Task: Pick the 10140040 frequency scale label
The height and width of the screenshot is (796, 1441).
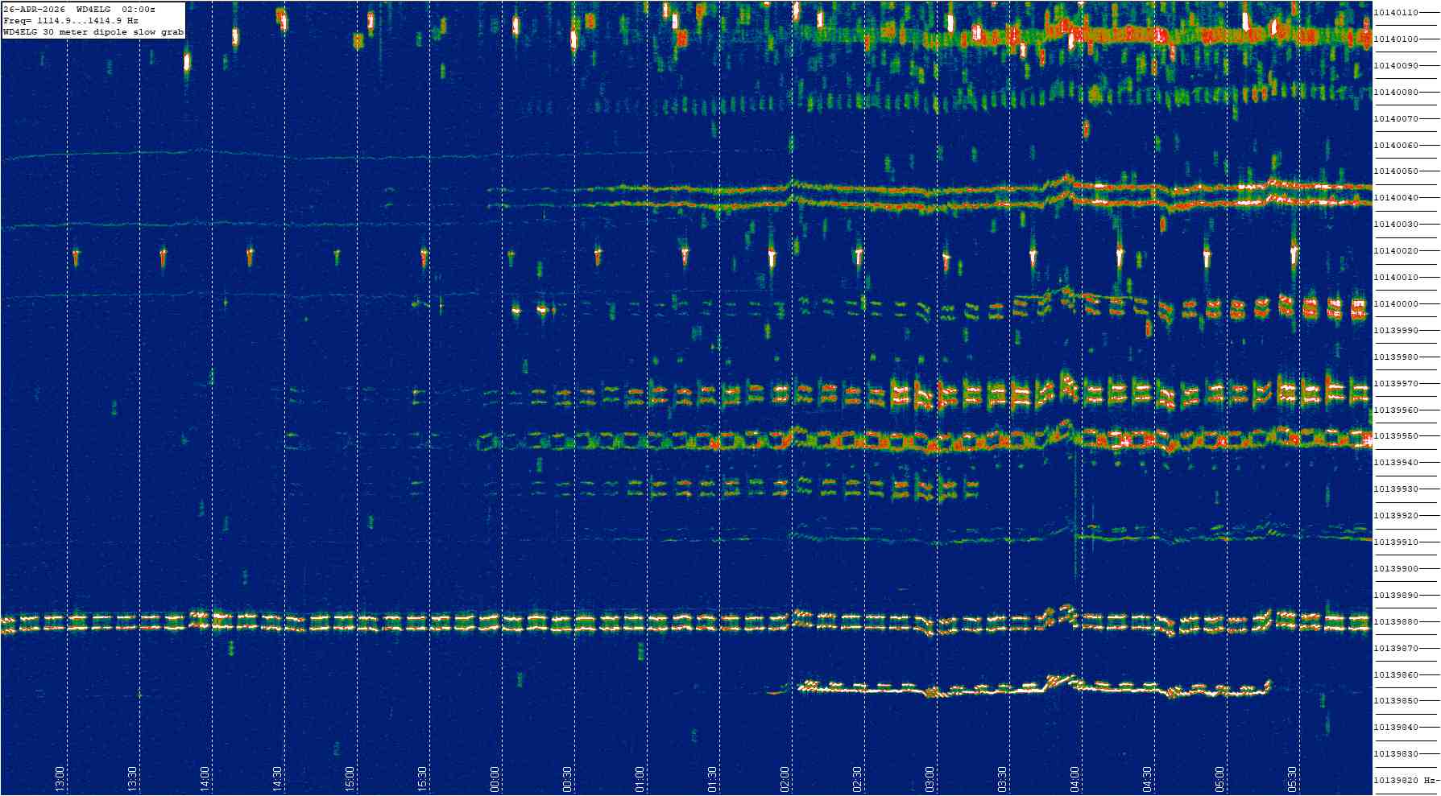Action: click(1396, 198)
